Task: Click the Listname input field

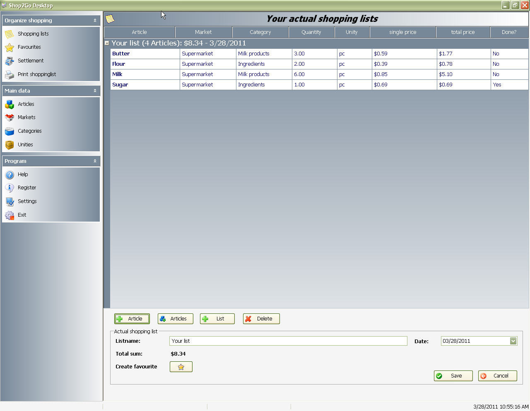Action: (288, 341)
